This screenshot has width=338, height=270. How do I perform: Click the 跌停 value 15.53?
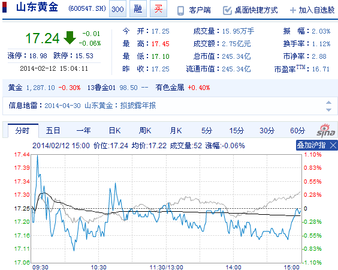tap(84, 56)
